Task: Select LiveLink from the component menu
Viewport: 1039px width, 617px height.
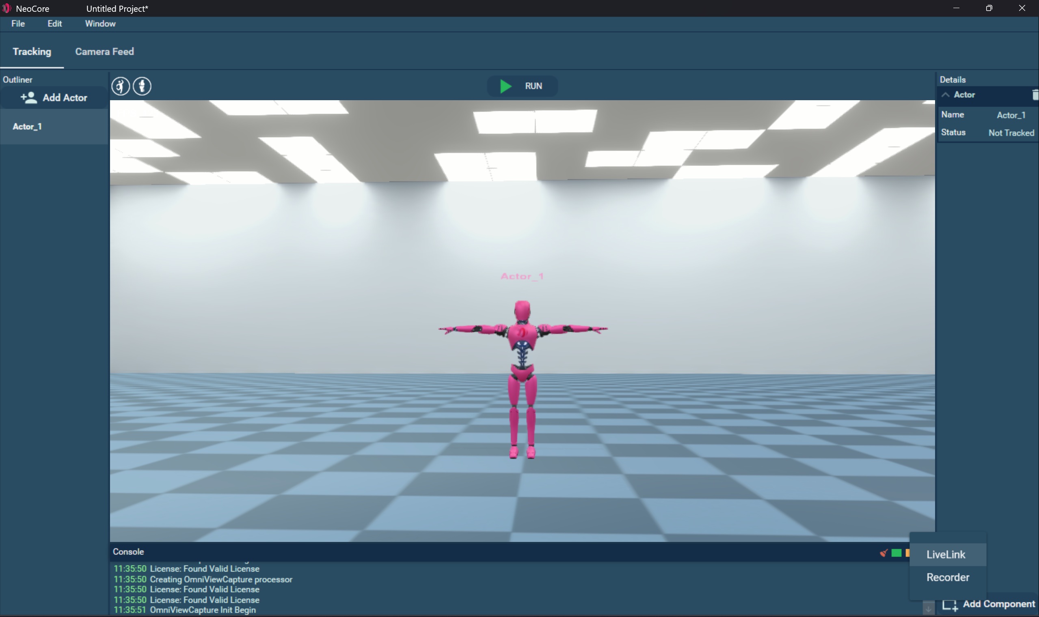Action: click(x=946, y=555)
